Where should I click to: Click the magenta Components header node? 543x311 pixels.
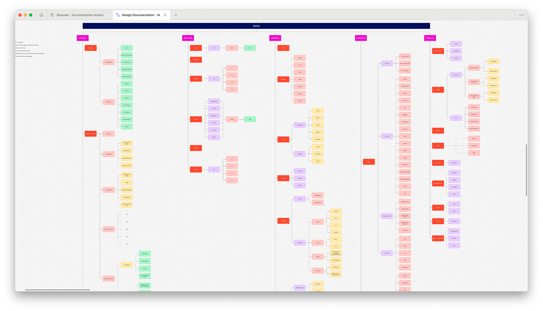pos(361,38)
